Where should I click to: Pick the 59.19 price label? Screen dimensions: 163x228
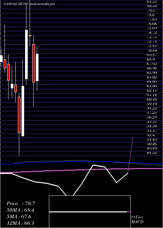152,104
